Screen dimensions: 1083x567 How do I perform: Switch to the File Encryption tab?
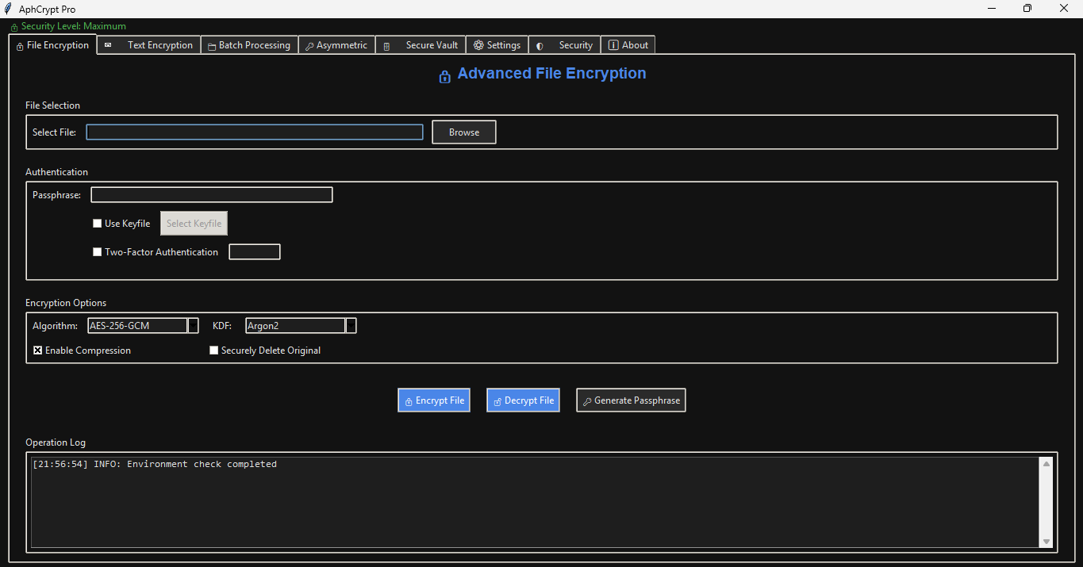(x=52, y=45)
